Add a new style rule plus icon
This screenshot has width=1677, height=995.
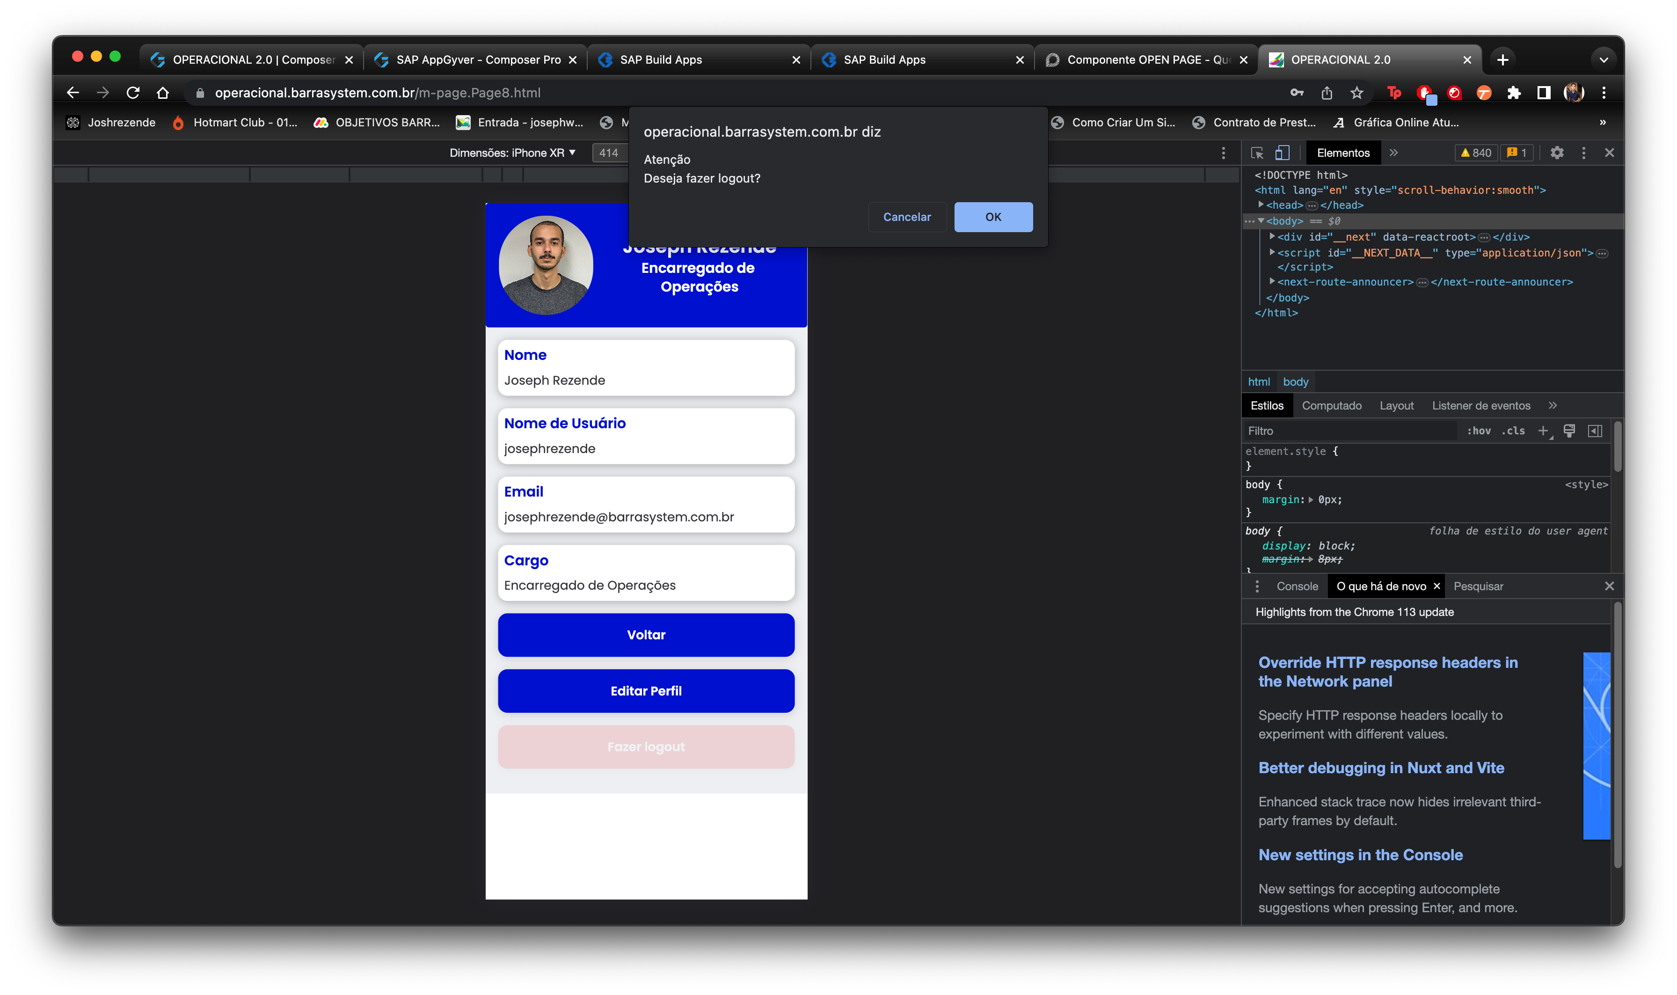click(x=1543, y=431)
